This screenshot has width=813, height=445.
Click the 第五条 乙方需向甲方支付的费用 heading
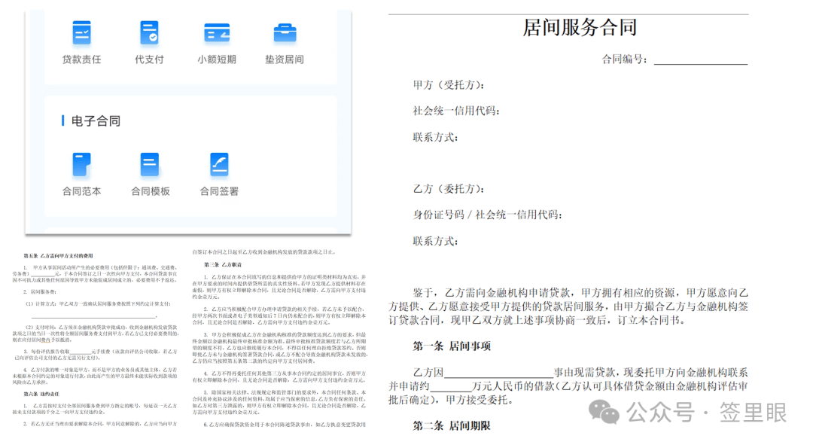point(58,256)
